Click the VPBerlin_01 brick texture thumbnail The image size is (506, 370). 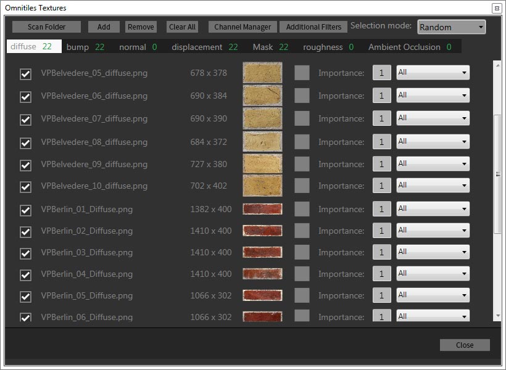262,209
